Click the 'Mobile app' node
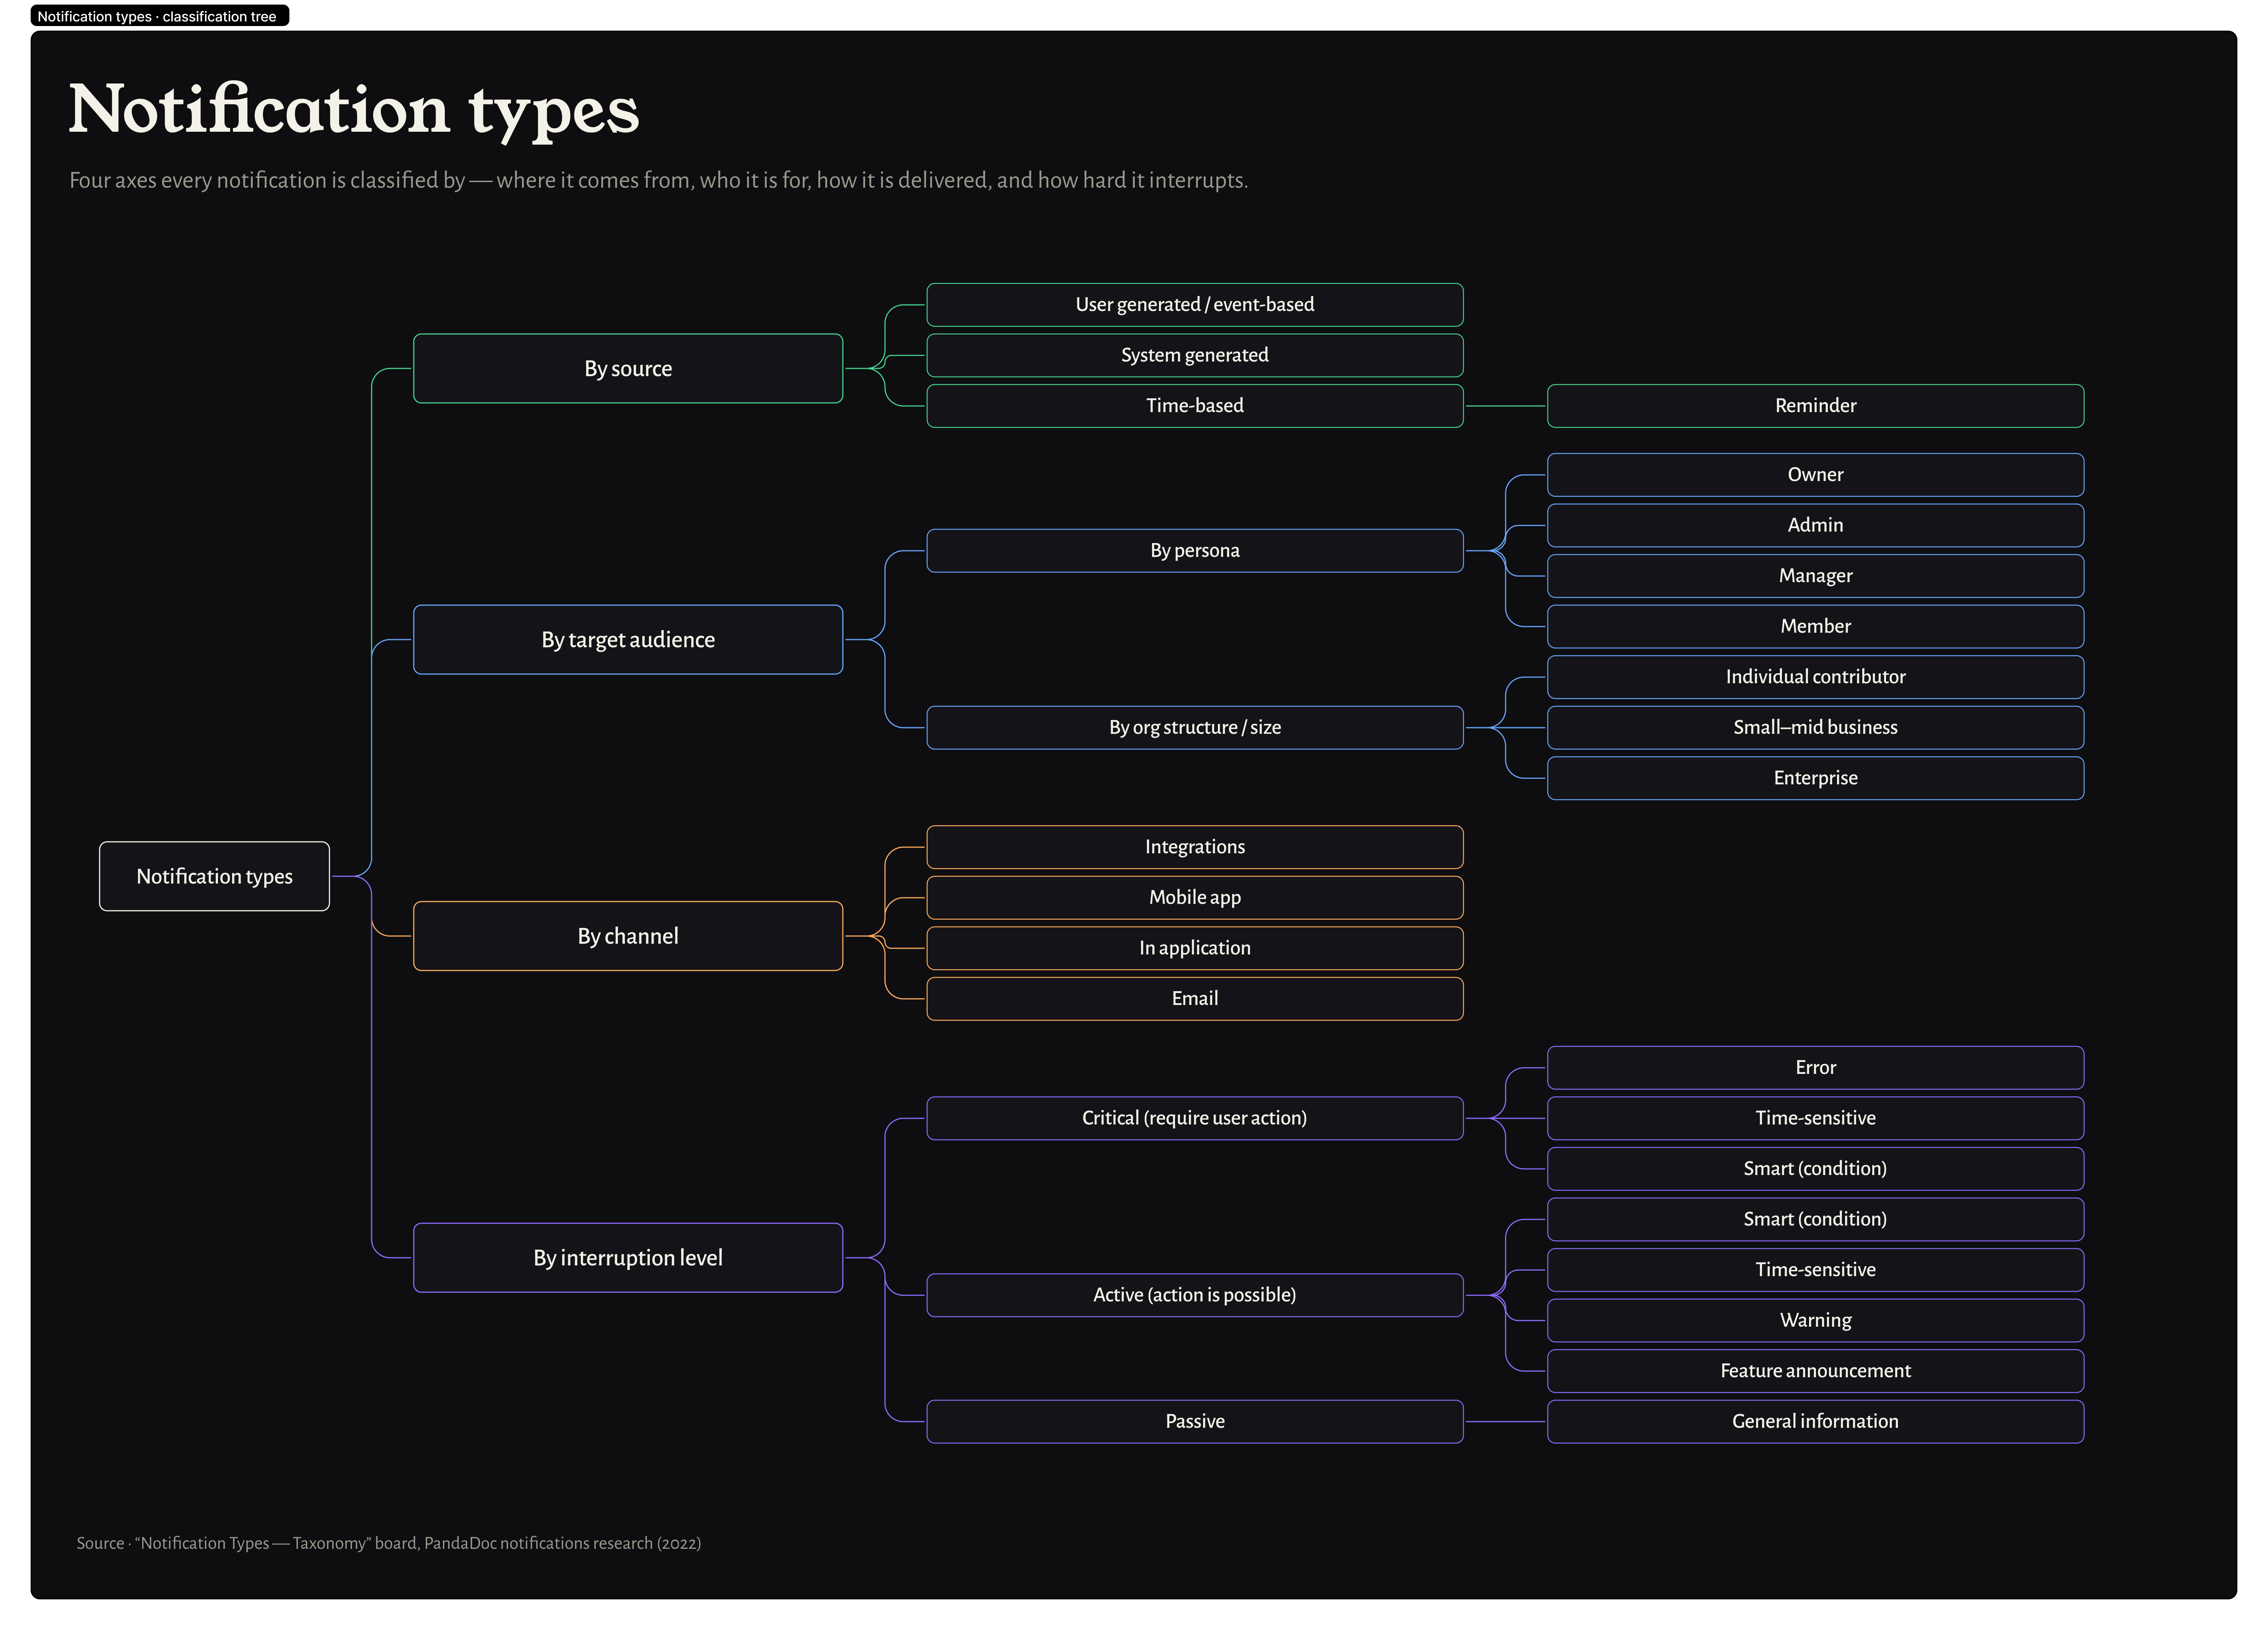Image resolution: width=2268 pixels, height=1630 pixels. (x=1195, y=897)
